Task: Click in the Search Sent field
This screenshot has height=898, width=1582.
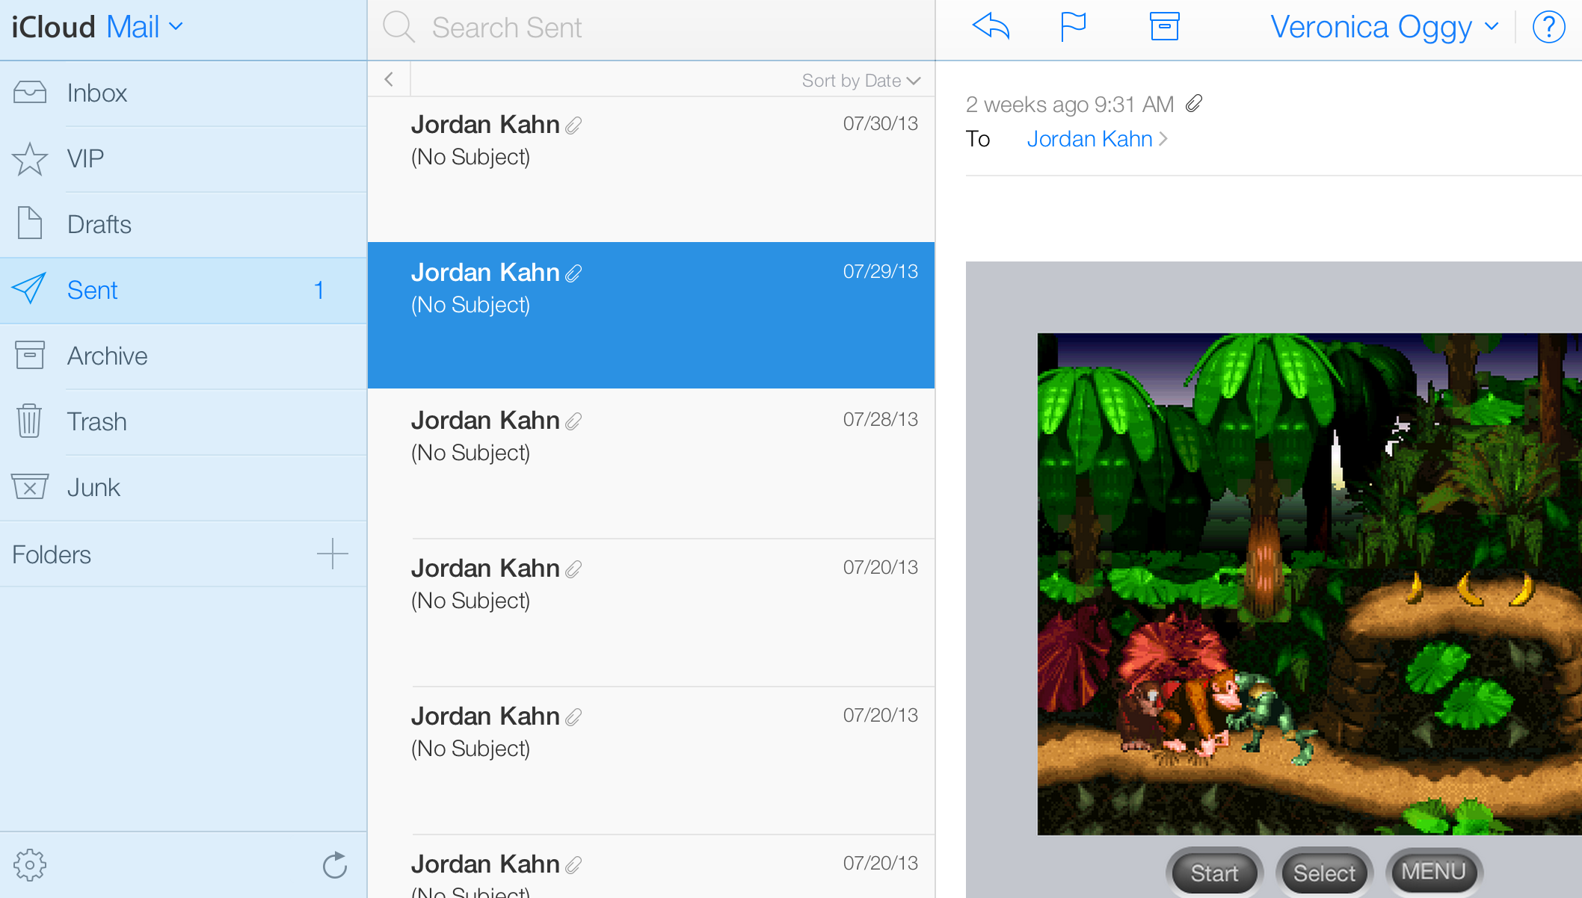Action: [598, 27]
